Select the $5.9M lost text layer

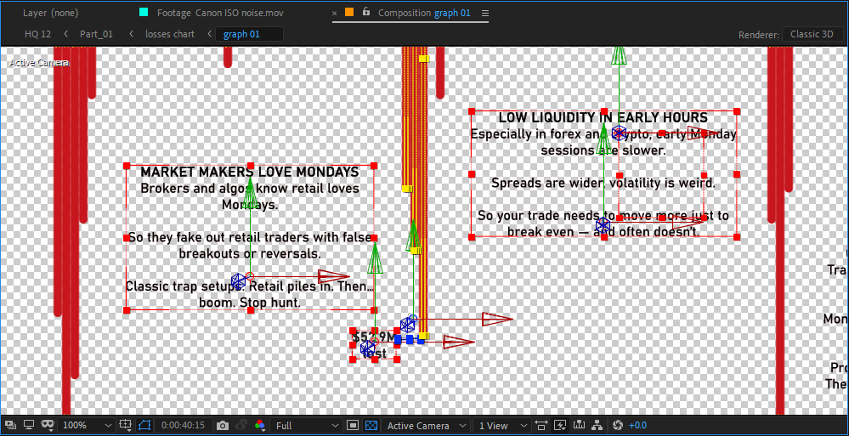(x=375, y=345)
